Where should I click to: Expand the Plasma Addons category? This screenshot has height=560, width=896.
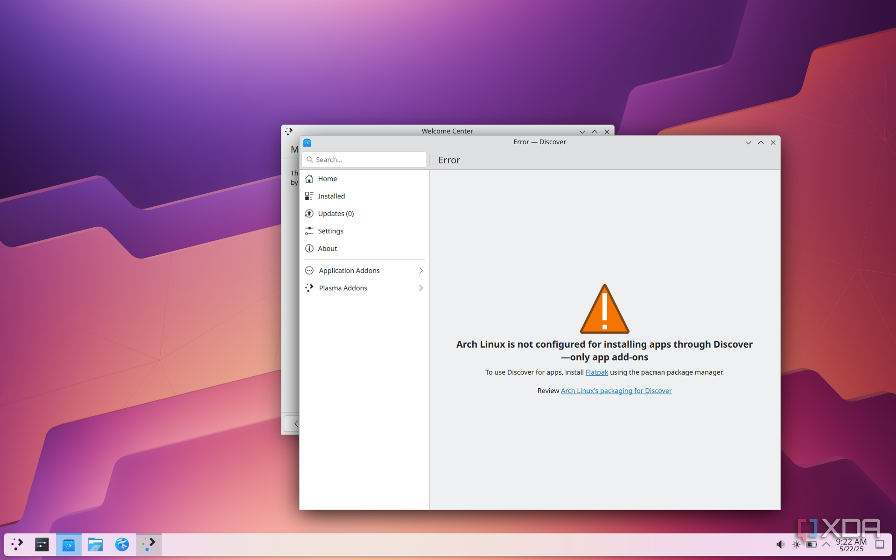pos(364,288)
